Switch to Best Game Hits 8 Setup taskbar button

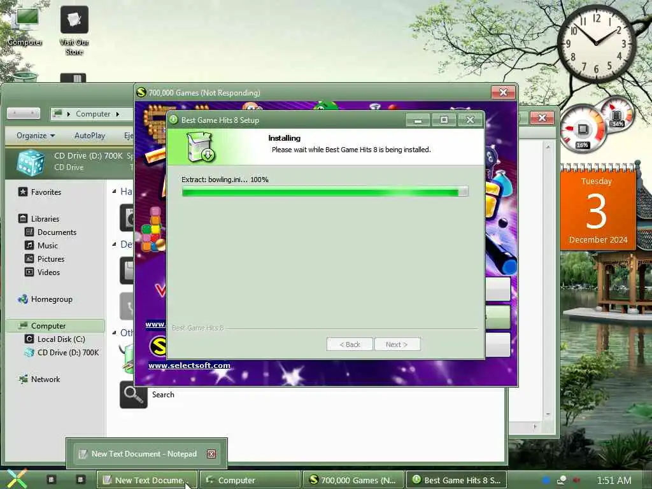(457, 480)
